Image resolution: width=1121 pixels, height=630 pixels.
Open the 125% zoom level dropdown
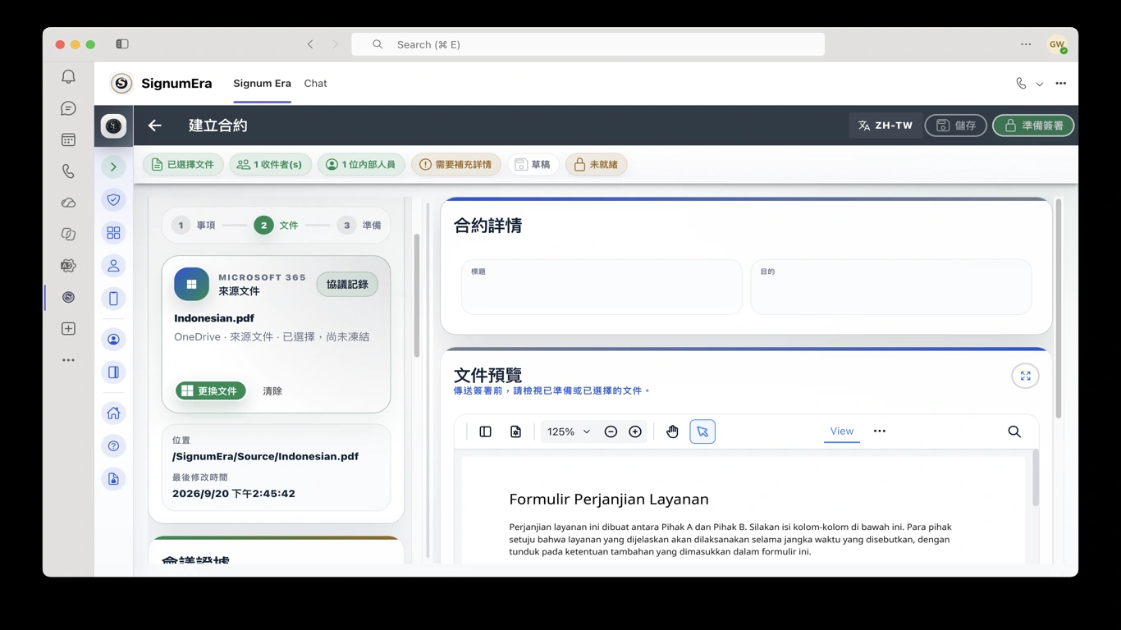(x=568, y=431)
